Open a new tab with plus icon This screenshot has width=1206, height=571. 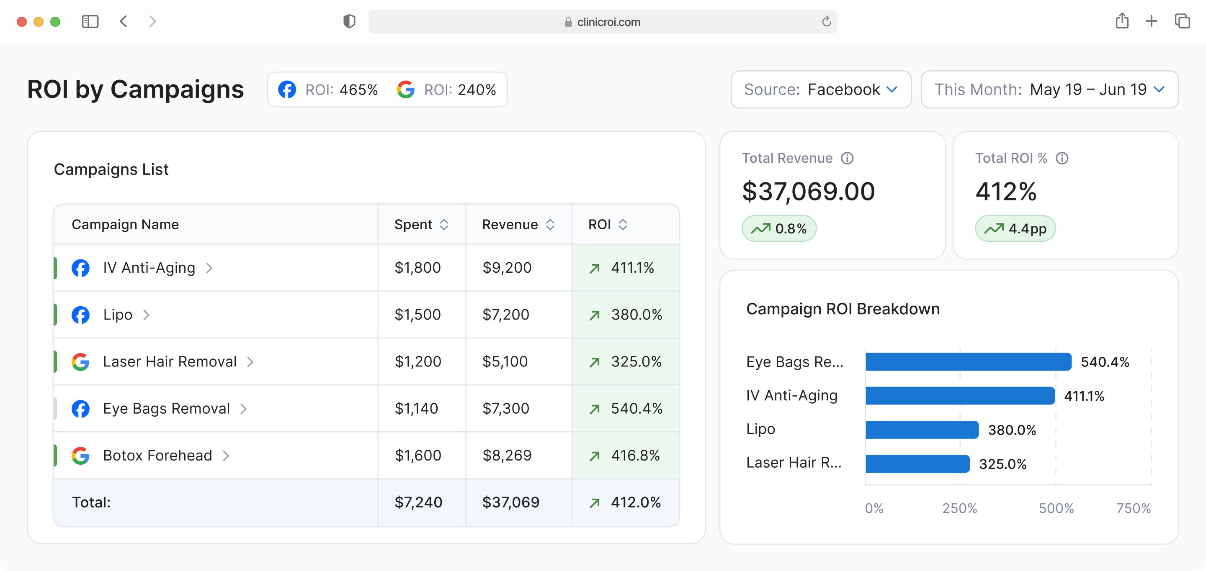[x=1151, y=21]
